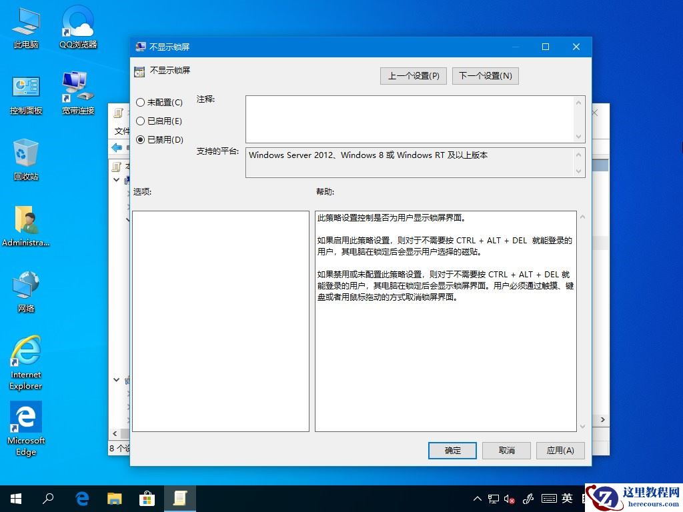683x512 pixels.
Task: Confirm settings with 确定 button
Action: [452, 450]
